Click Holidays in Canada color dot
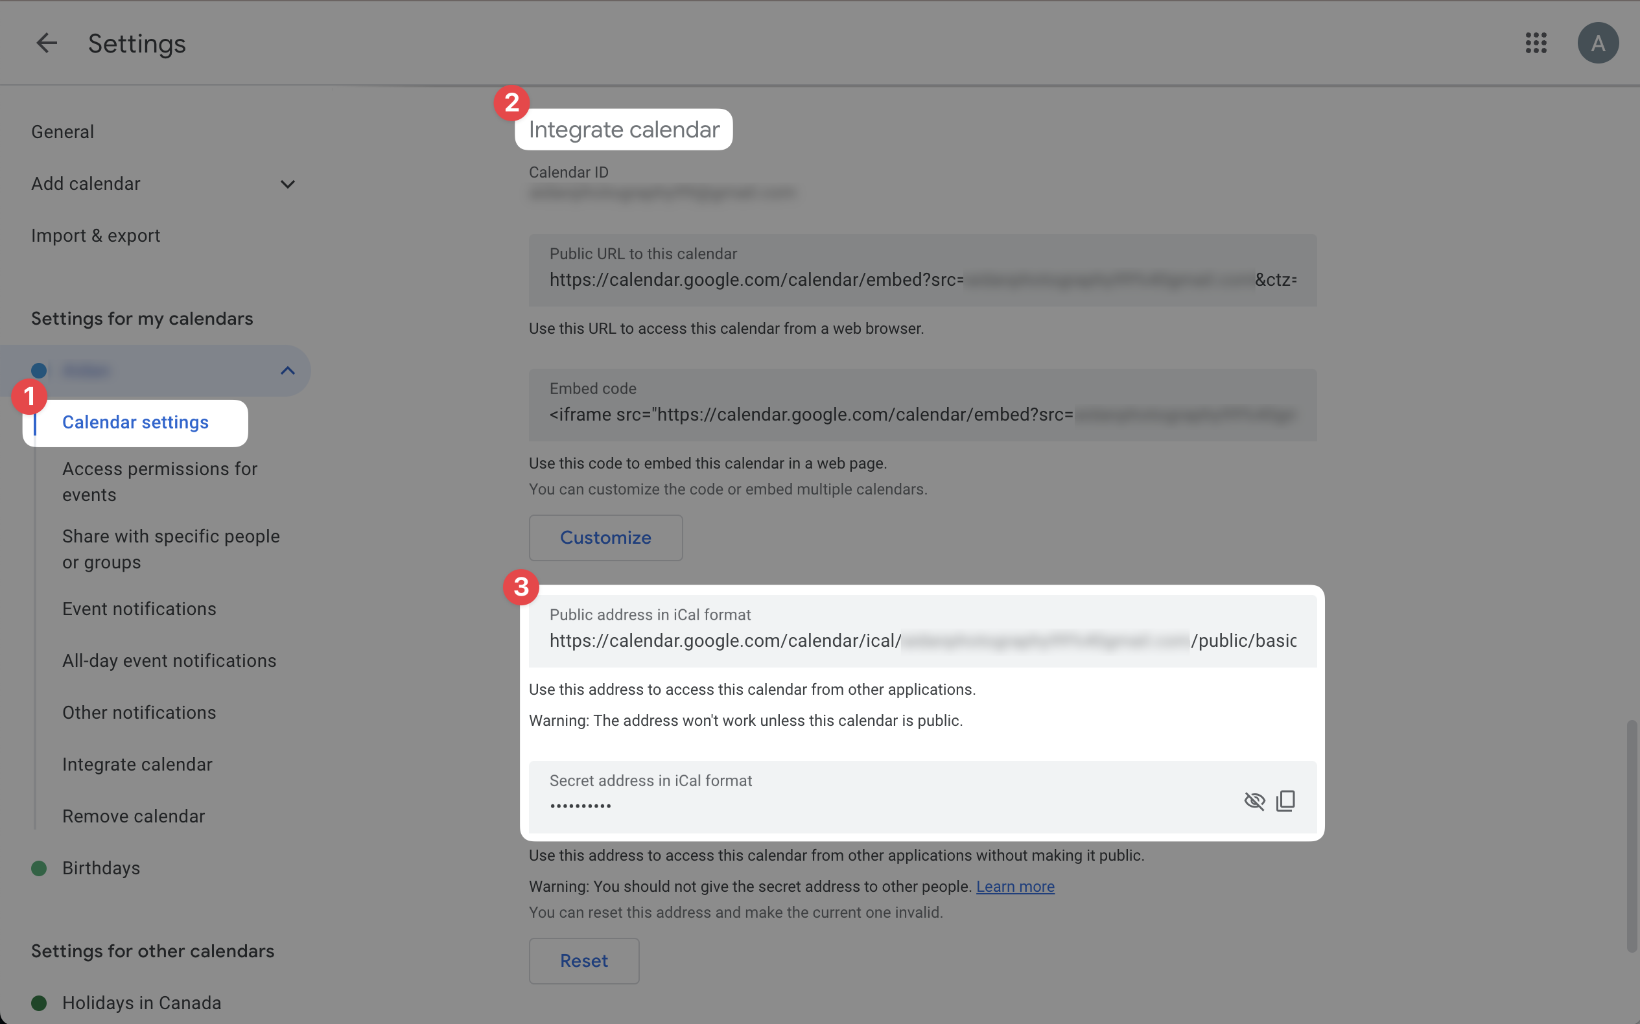This screenshot has width=1640, height=1024. tap(40, 1003)
